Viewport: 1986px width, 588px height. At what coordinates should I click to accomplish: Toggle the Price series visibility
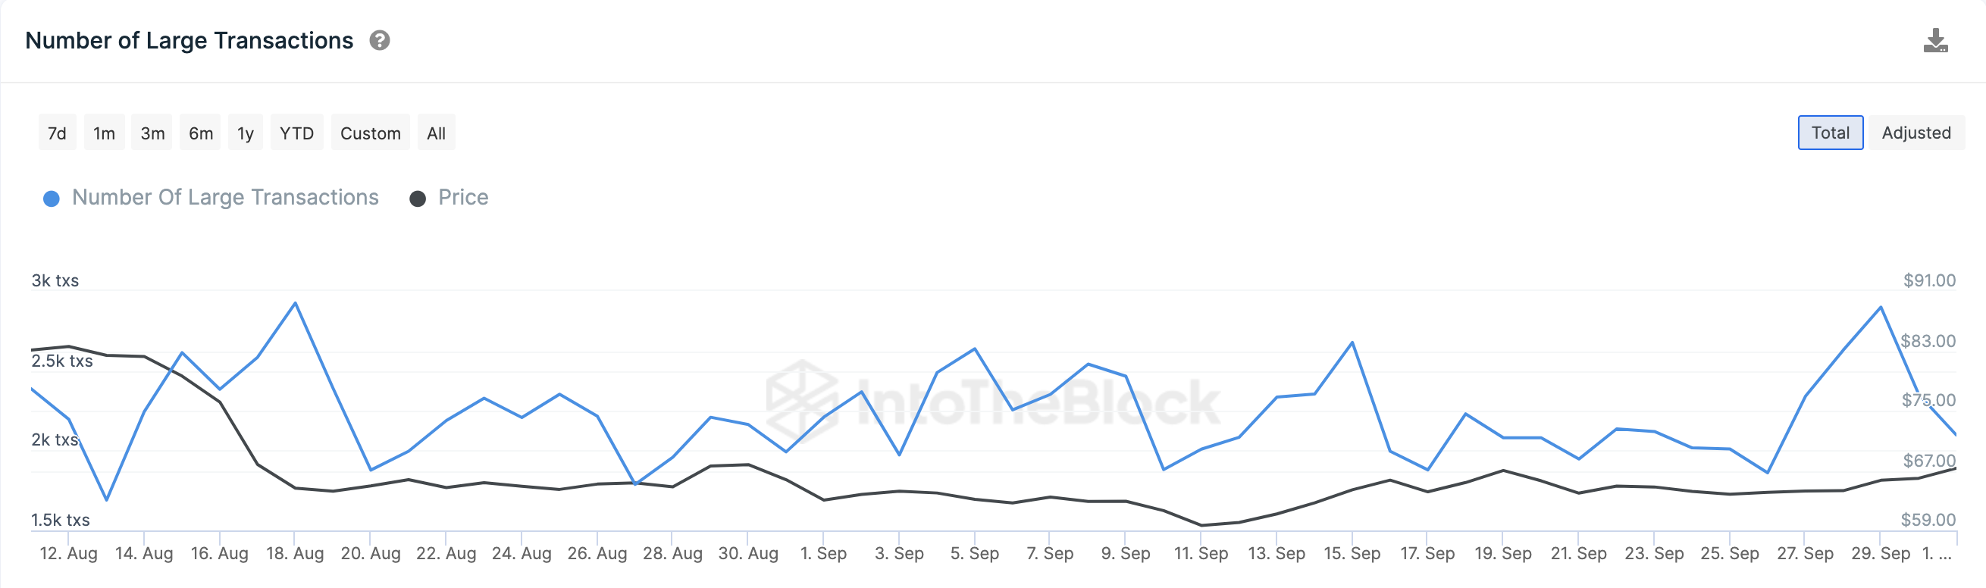(x=462, y=197)
